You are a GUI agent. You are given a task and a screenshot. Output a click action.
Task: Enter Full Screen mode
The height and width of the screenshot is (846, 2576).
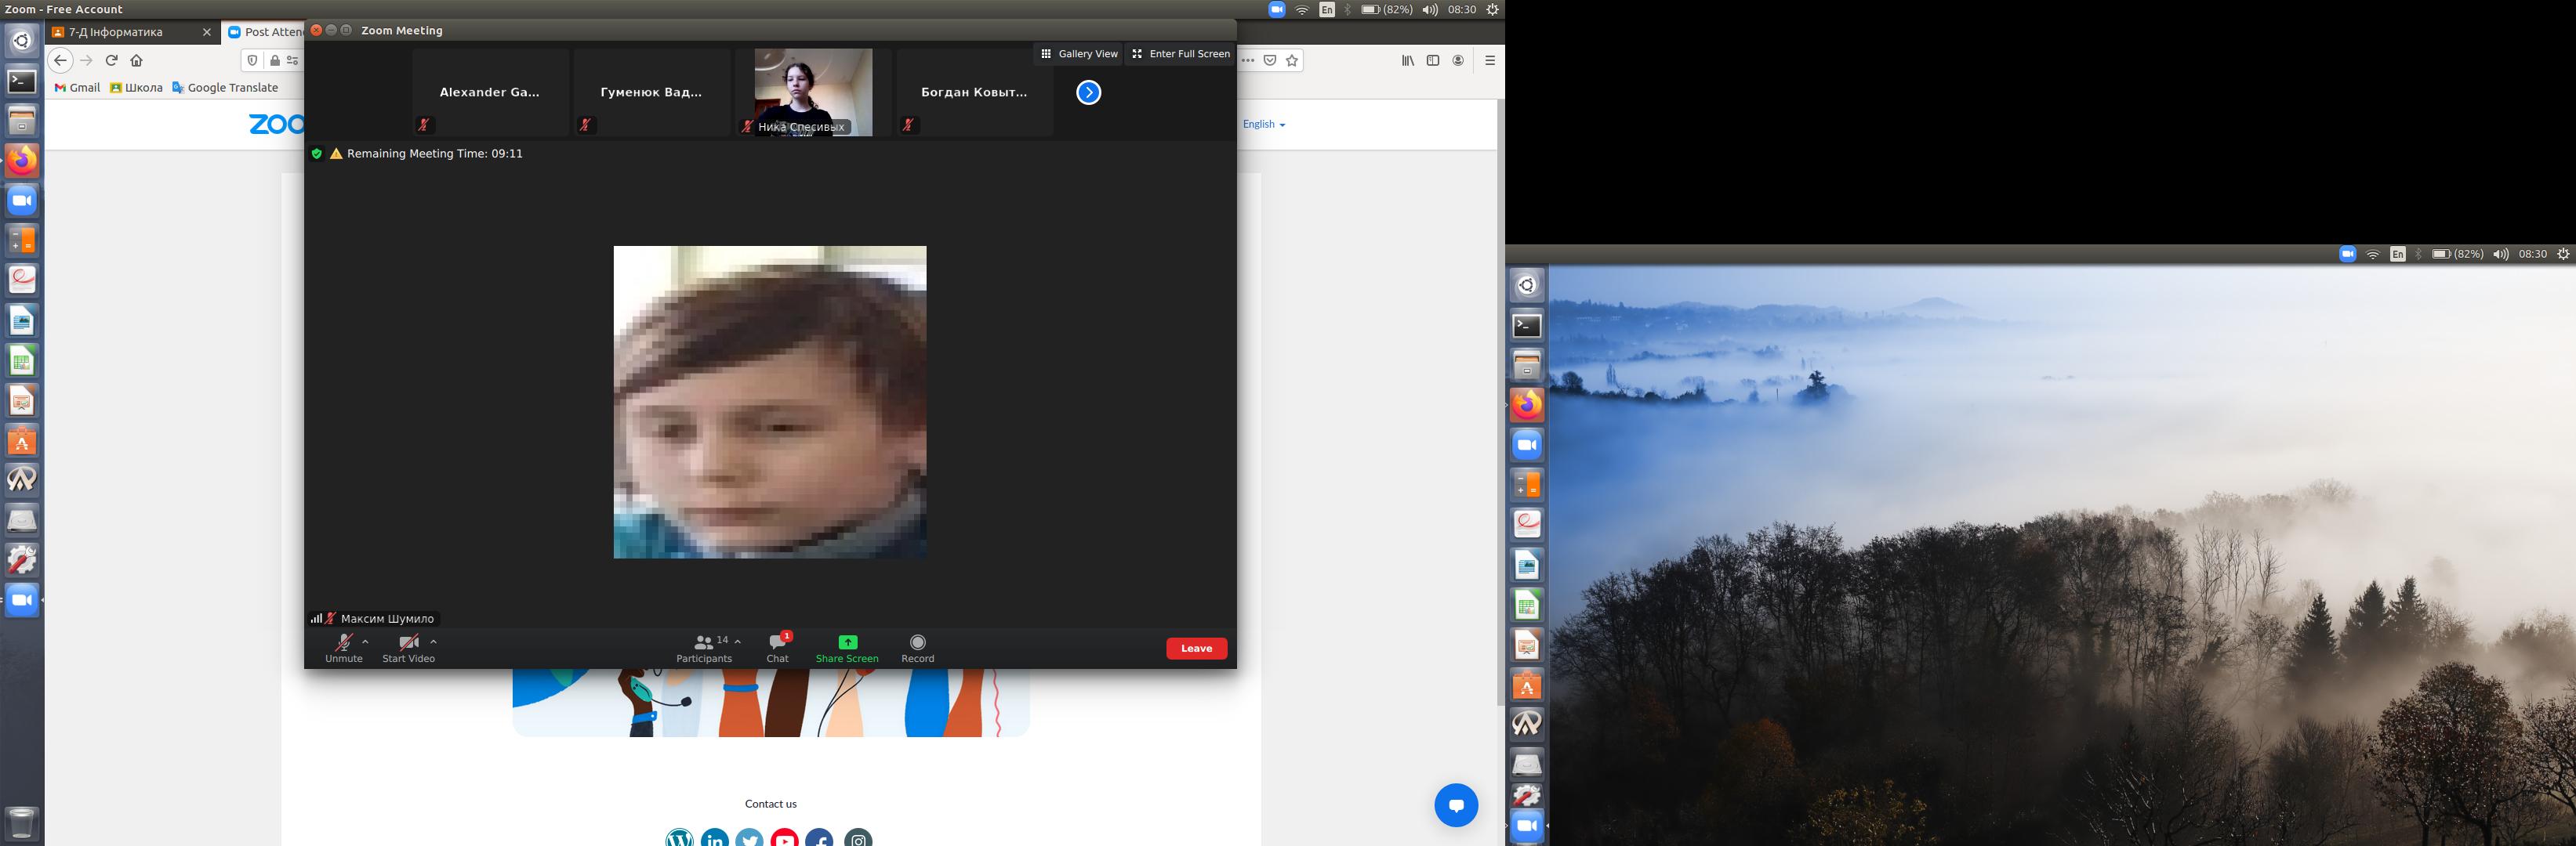1180,54
